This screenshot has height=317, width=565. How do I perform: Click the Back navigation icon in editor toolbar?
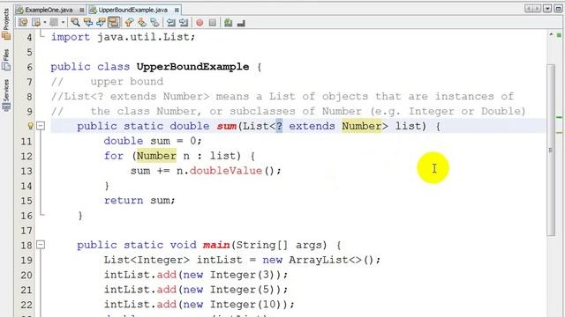(36, 23)
